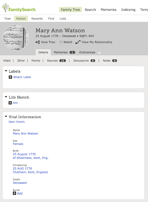This screenshot has height=202, width=148.
Task: Click the circular portrait thumbnail
Action: (x=16, y=38)
